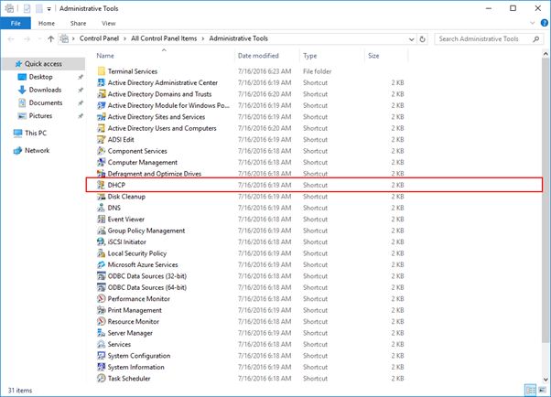Select the ADSI Edit icon

[x=102, y=139]
